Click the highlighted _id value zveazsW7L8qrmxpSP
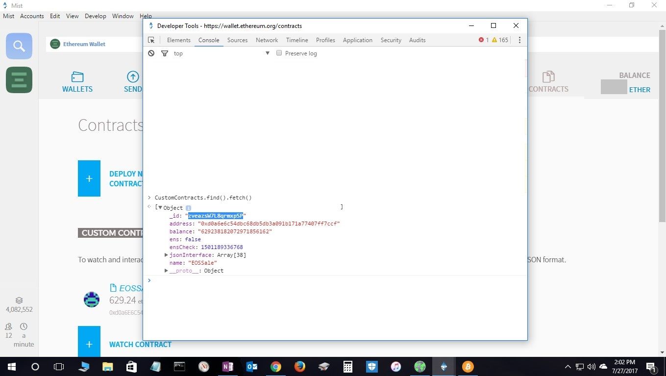The width and height of the screenshot is (666, 376). pyautogui.click(x=216, y=216)
